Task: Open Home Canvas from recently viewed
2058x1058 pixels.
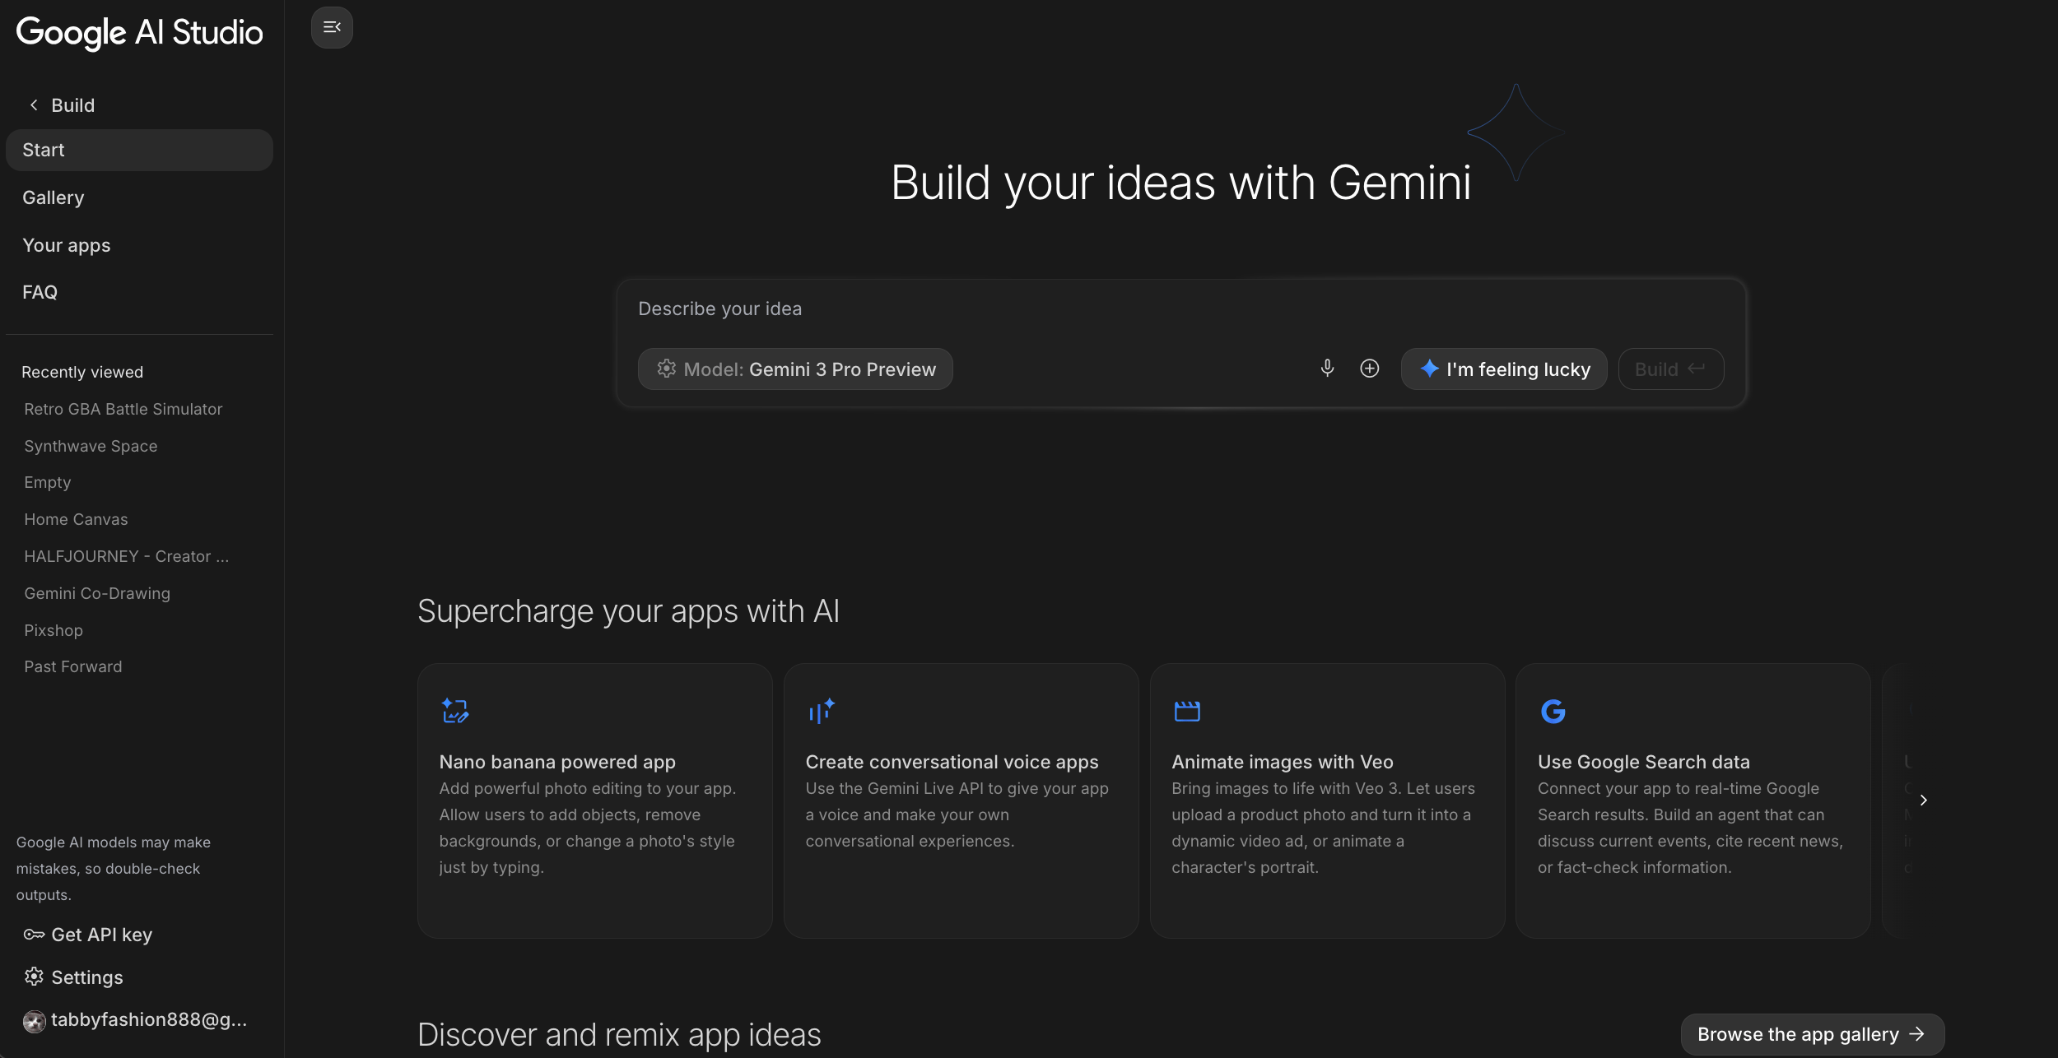Action: coord(76,519)
